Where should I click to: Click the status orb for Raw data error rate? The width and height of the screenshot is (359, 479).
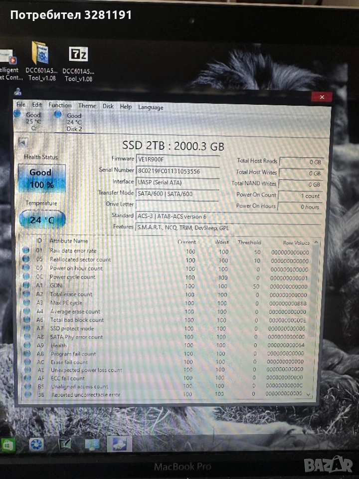[x=26, y=250]
